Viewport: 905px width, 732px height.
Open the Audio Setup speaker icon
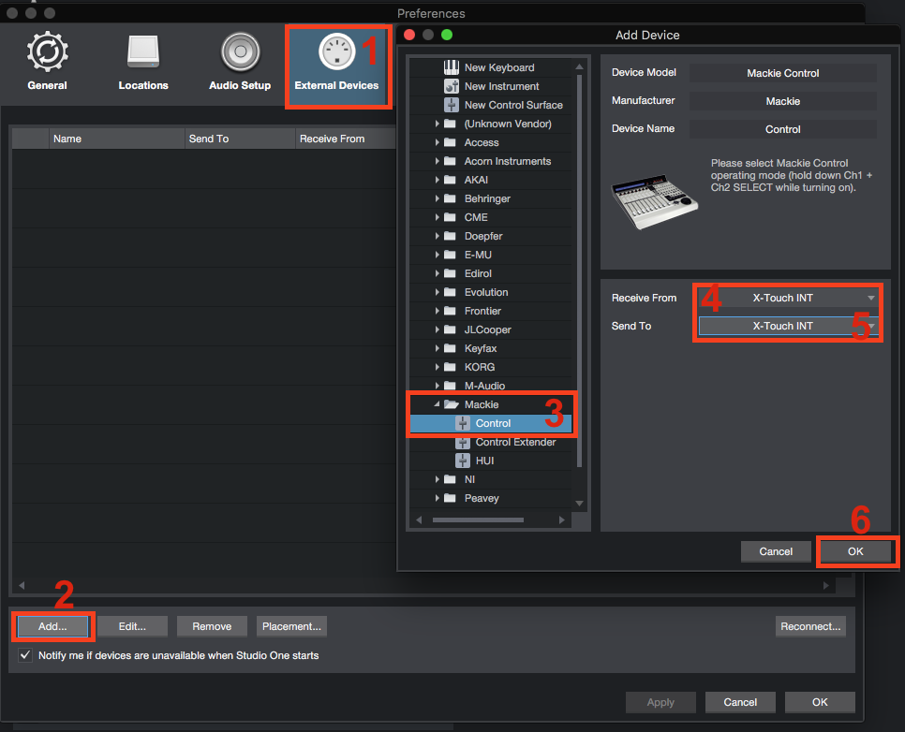click(240, 53)
